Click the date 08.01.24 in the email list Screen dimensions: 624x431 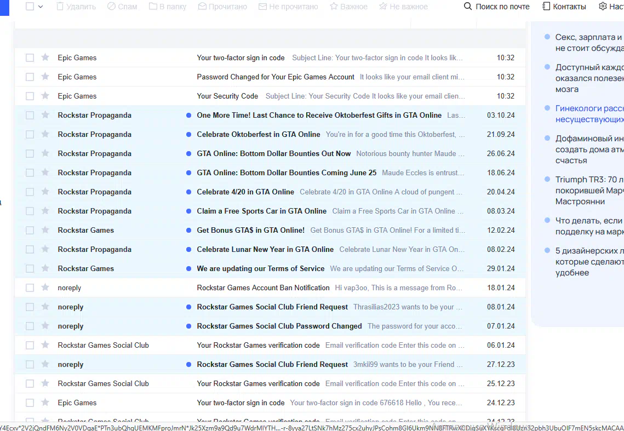tap(501, 307)
